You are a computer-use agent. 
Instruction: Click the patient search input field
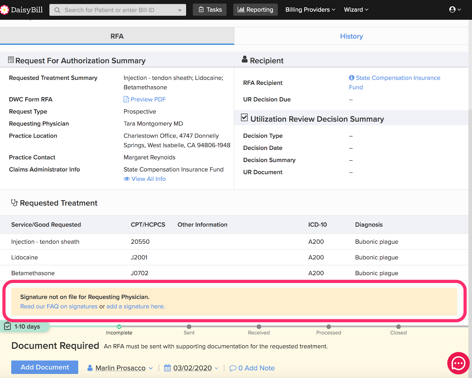[118, 10]
